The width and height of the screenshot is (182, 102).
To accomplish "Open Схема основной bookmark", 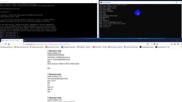I will [x=131, y=47].
